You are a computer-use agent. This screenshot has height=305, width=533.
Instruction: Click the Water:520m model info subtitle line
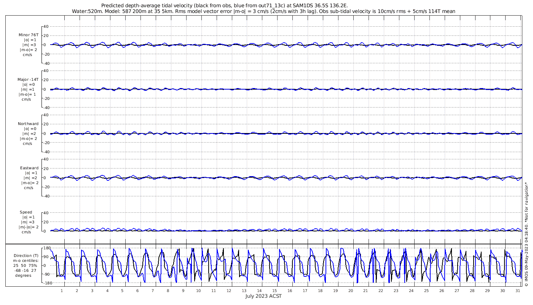[263, 11]
